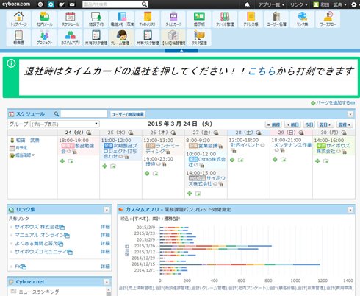This screenshot has height=296, width=360.
Task: Click the mail envelope icon in header
Action: tap(72, 4)
